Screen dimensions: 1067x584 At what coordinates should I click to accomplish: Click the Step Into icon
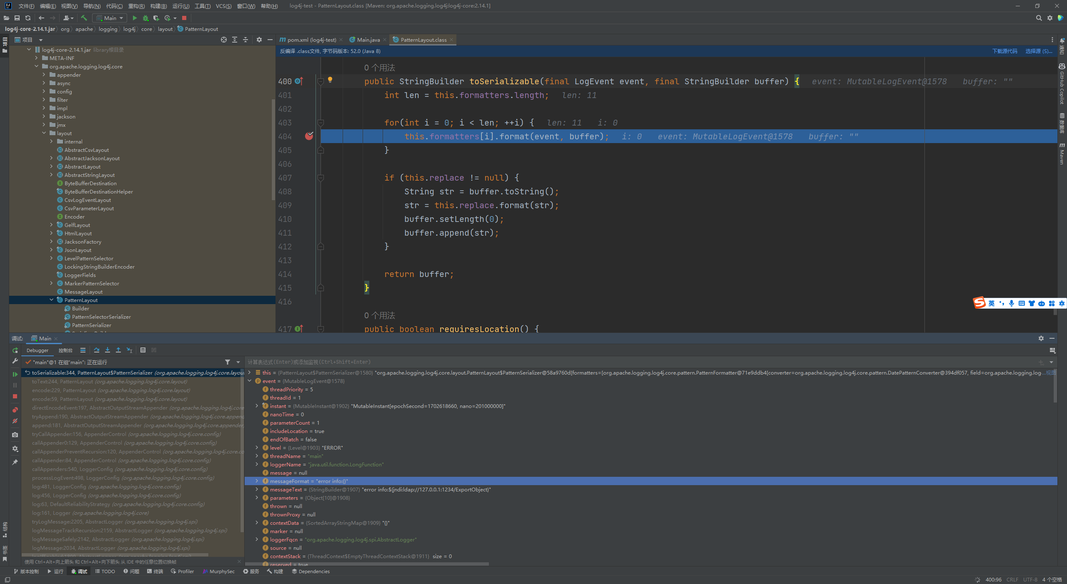(x=108, y=350)
